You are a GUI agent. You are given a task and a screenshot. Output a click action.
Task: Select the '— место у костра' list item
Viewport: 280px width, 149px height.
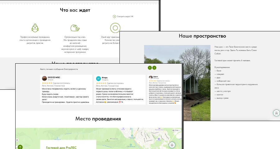(x=222, y=91)
